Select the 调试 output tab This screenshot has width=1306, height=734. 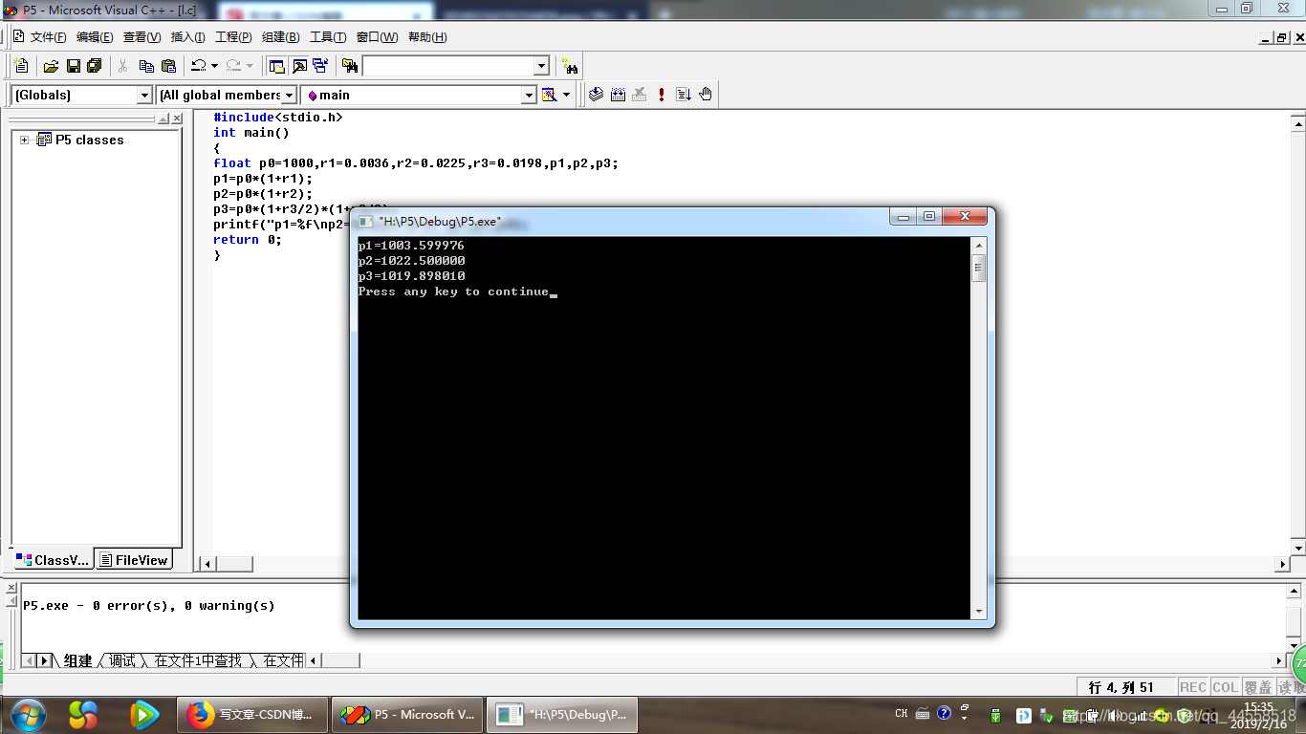click(122, 660)
